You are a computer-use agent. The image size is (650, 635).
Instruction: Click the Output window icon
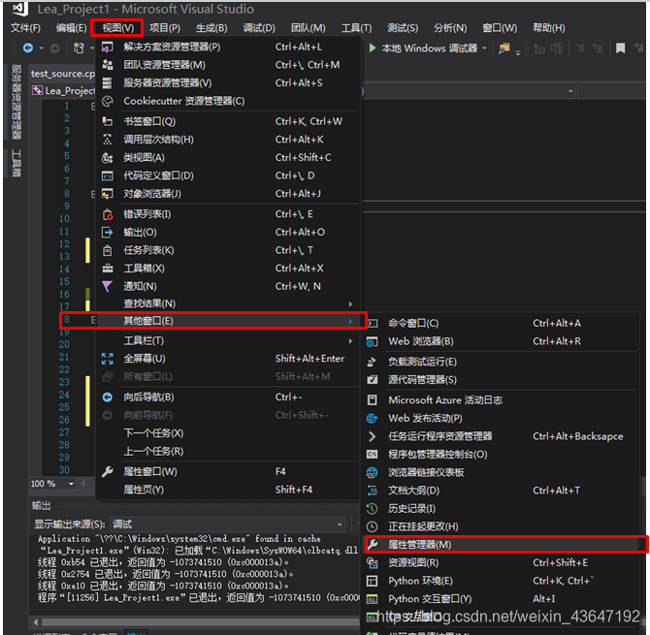[x=108, y=233]
